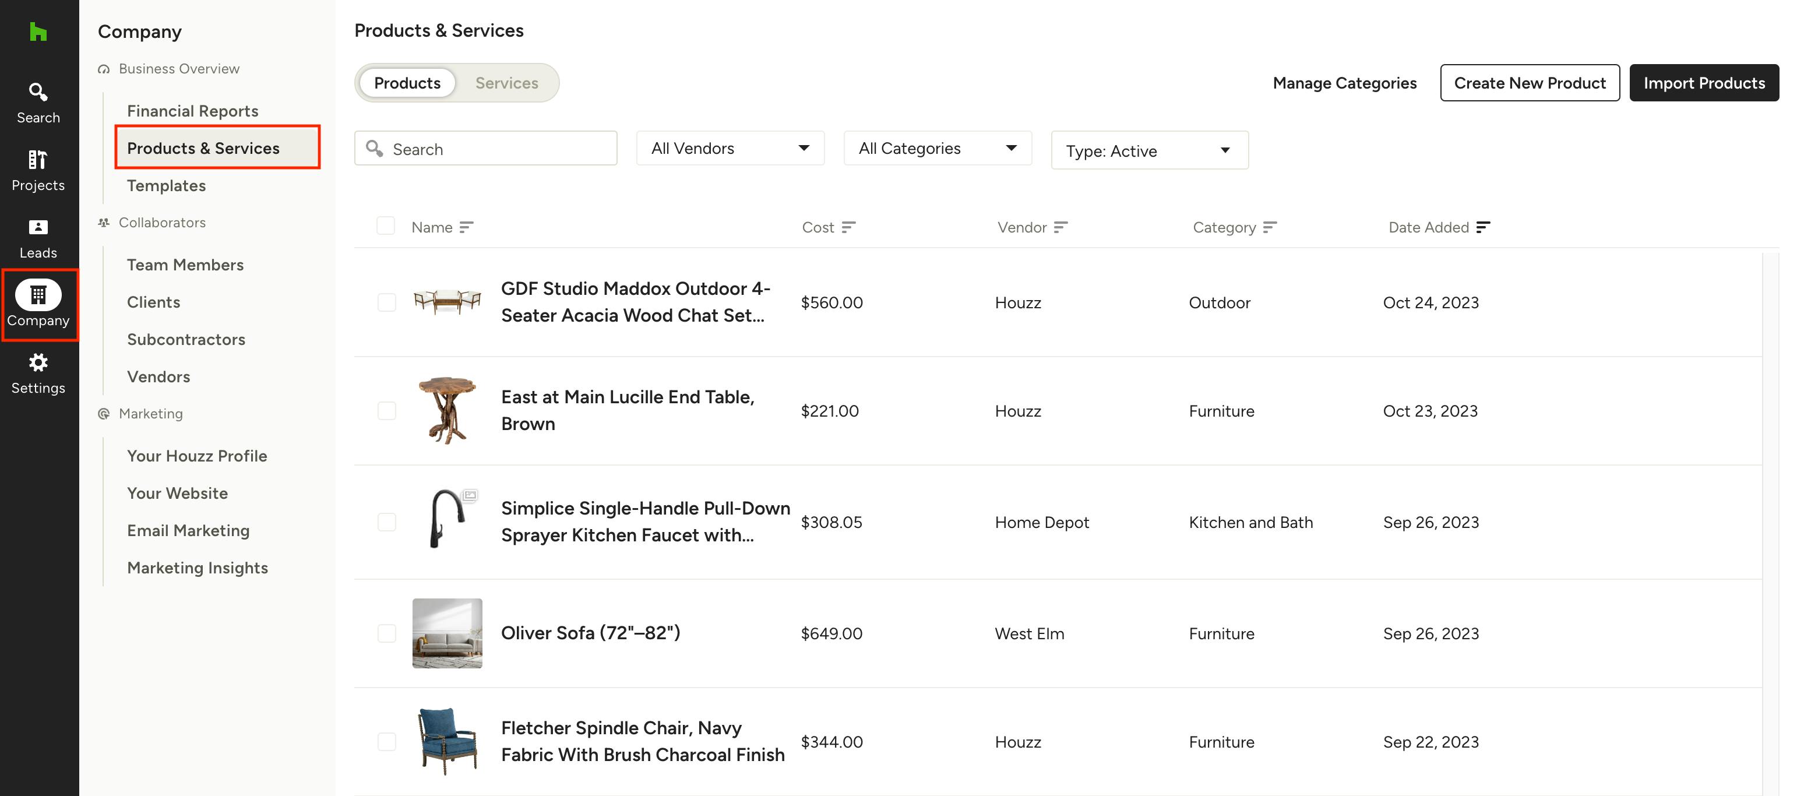The width and height of the screenshot is (1797, 796).
Task: Click the Business Overview section icon
Action: 104,69
